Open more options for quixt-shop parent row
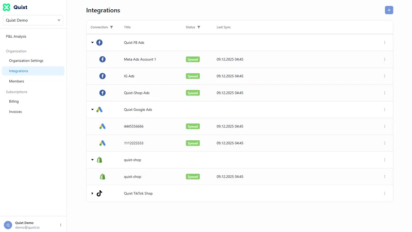This screenshot has height=232, width=412. 384,160
